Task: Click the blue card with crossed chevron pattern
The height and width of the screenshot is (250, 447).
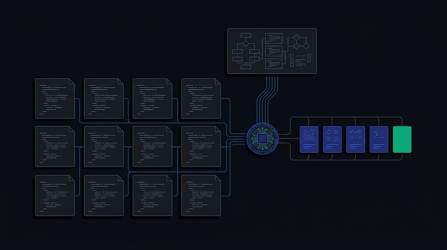Action: point(309,139)
